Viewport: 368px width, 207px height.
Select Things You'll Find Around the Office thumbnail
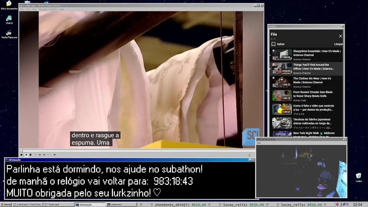pyautogui.click(x=282, y=68)
